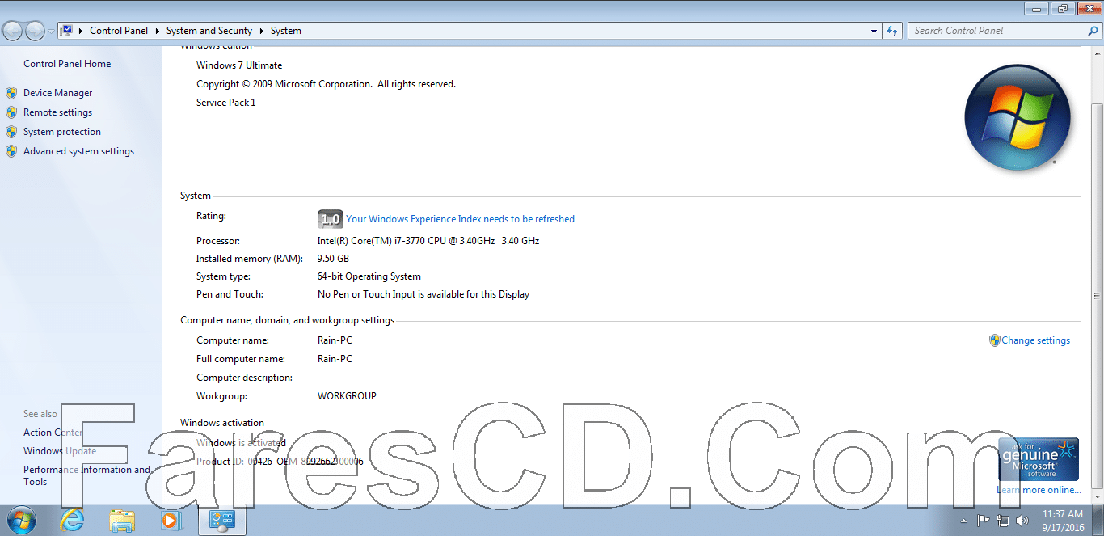This screenshot has width=1104, height=536.
Task: Launch Internet Explorer from taskbar
Action: [x=72, y=520]
